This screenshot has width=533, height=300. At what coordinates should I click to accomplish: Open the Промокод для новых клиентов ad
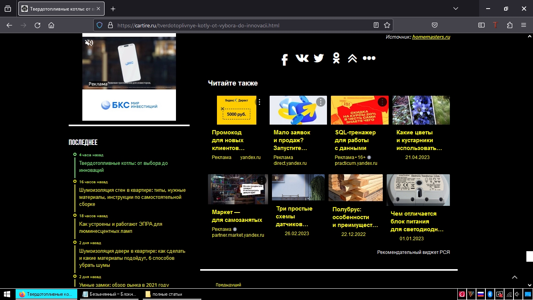[x=228, y=140]
